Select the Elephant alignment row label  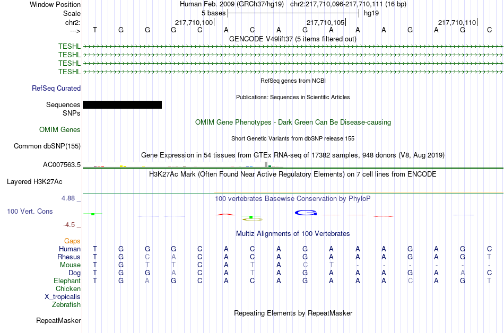67,281
